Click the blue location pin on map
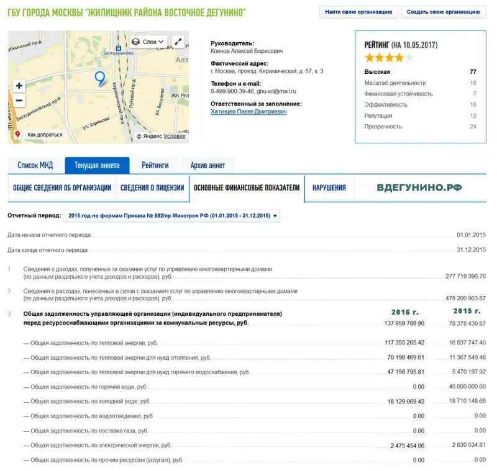497x471 pixels. [100, 78]
